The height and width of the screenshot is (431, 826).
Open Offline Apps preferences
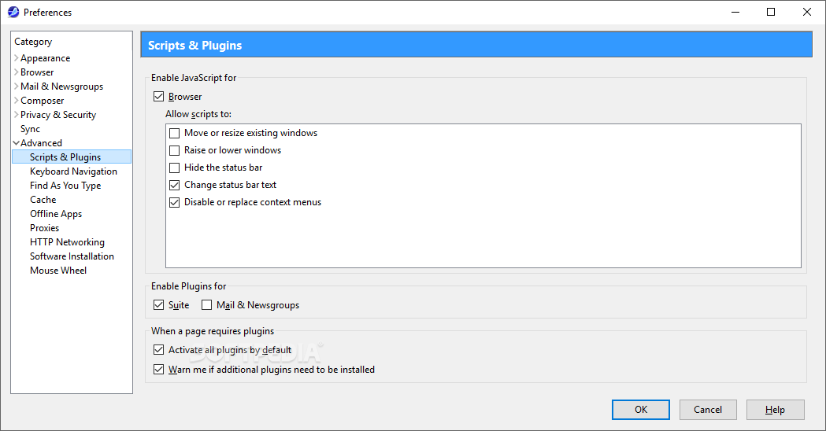click(56, 214)
